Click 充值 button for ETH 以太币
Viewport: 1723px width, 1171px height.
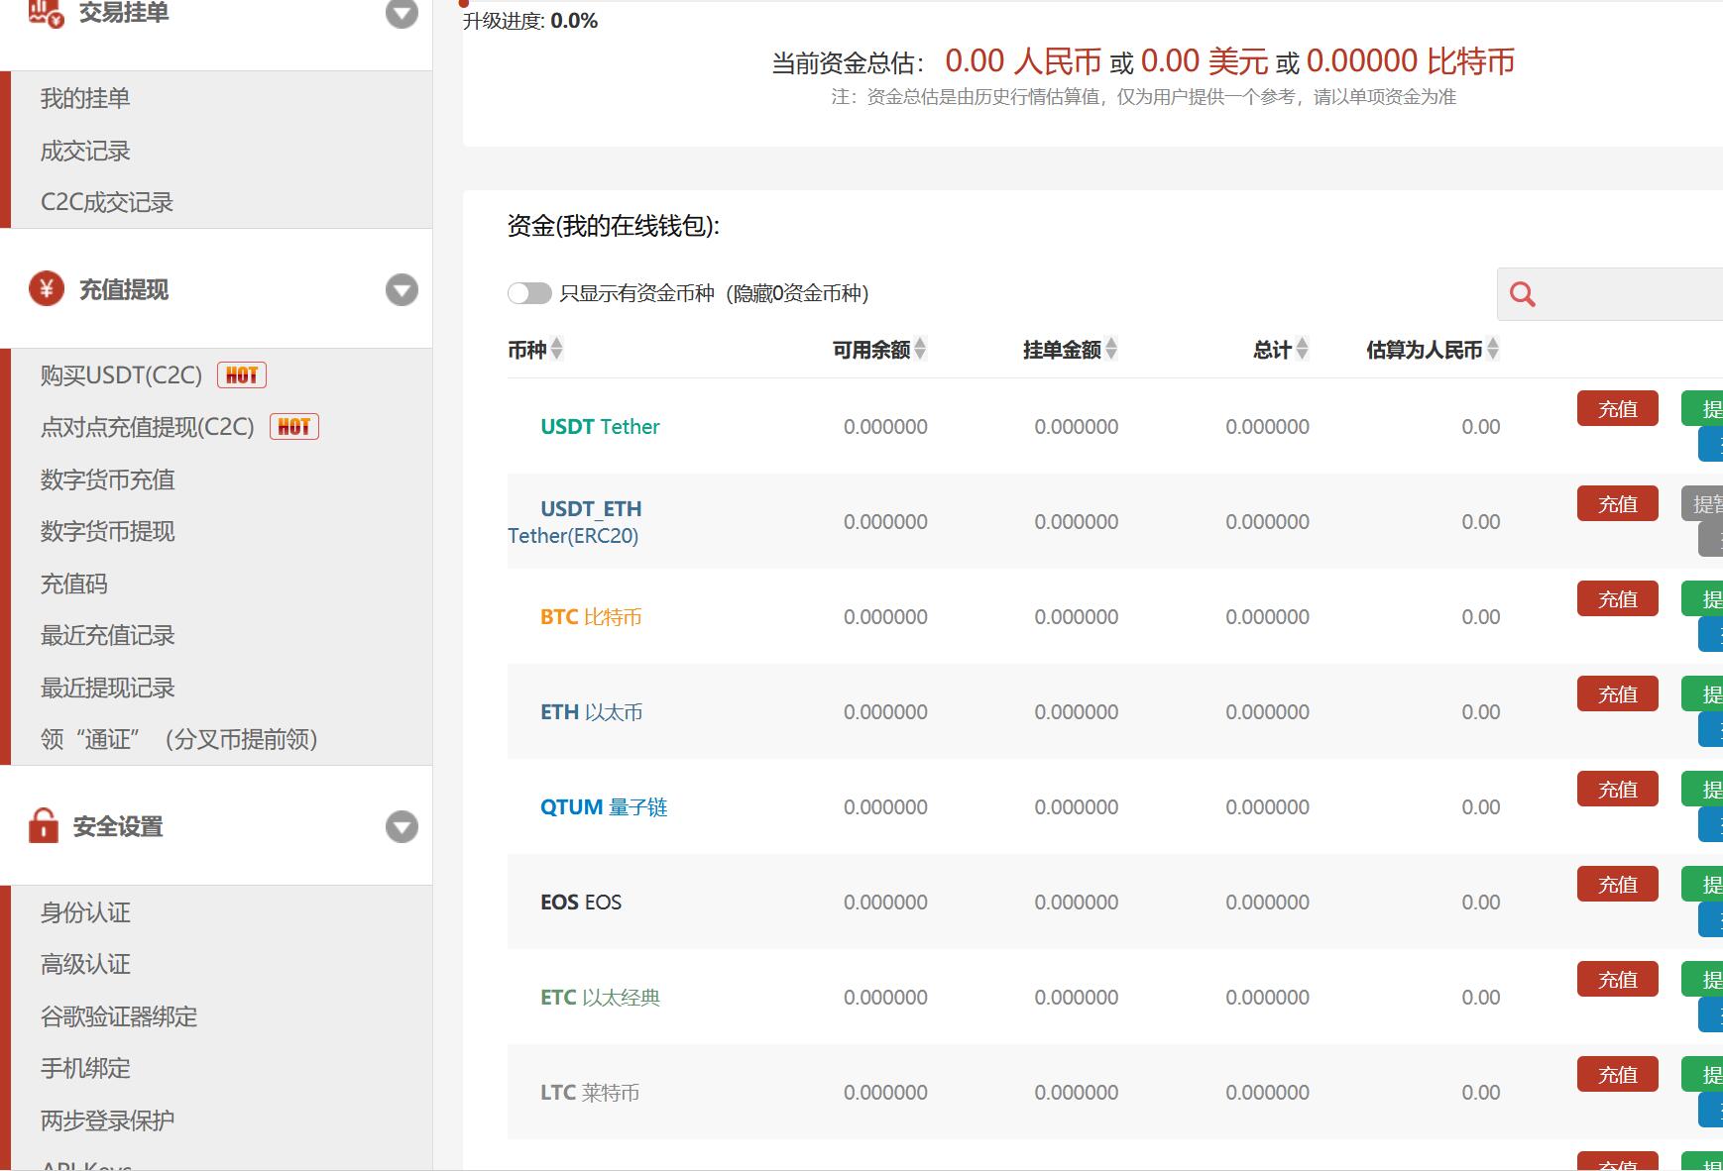click(x=1618, y=694)
